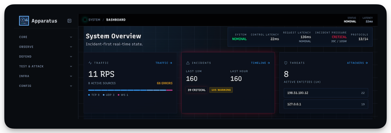This screenshot has width=391, height=133.
Task: Expand the CORE sidebar section
Action: [46, 37]
